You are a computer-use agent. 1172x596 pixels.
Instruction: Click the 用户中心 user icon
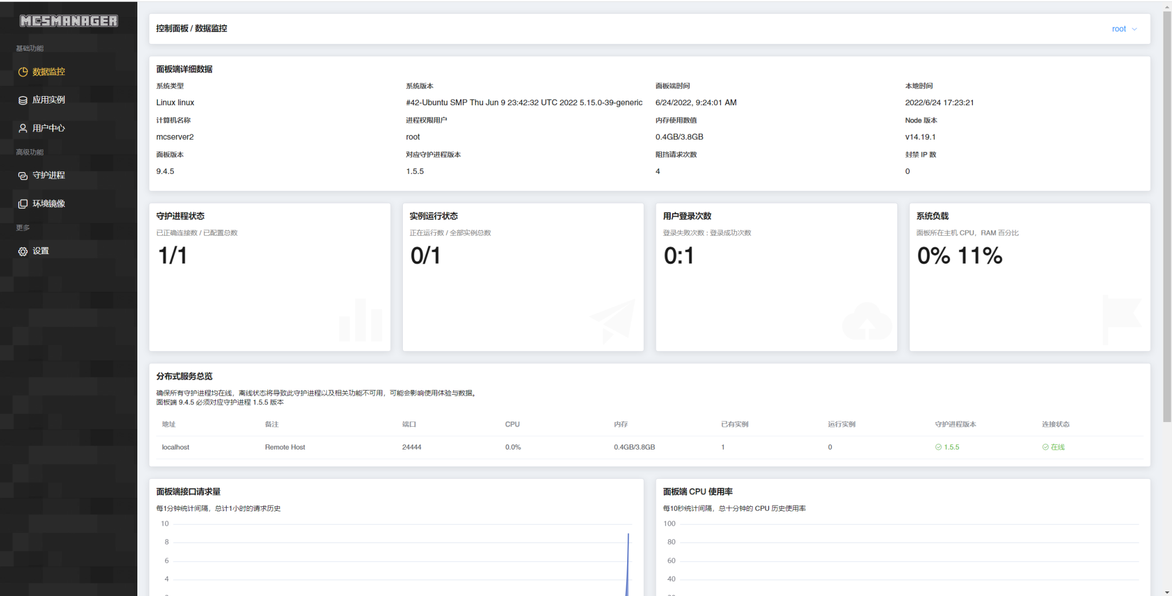click(x=22, y=128)
